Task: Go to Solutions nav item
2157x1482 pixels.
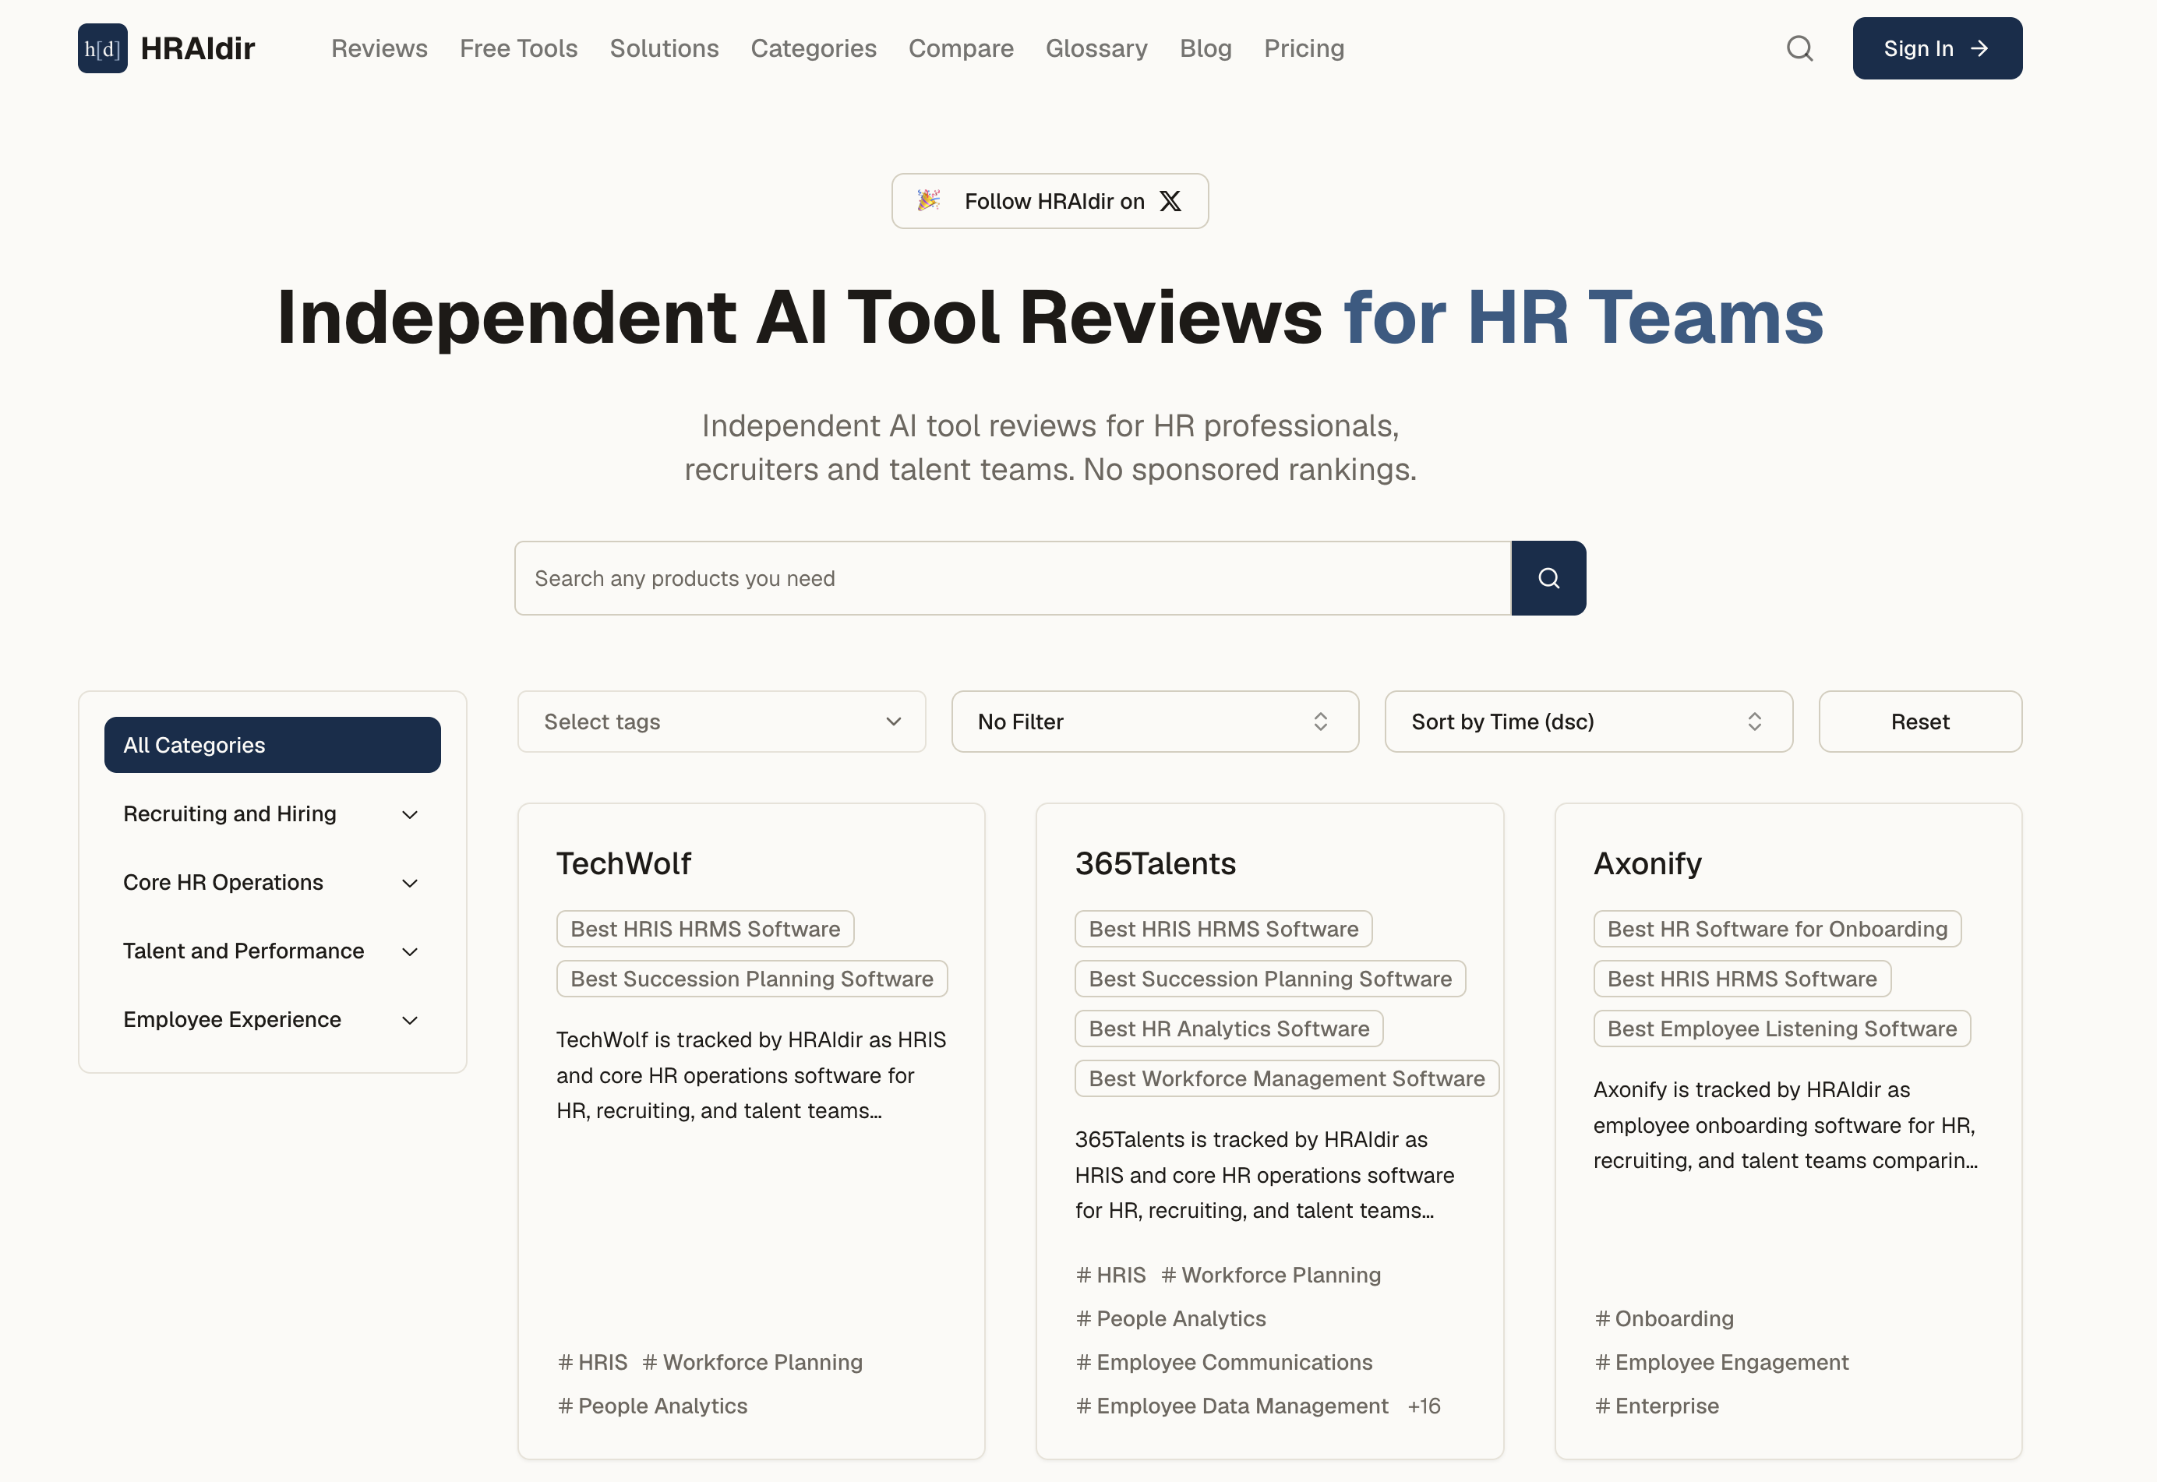Action: 664,48
